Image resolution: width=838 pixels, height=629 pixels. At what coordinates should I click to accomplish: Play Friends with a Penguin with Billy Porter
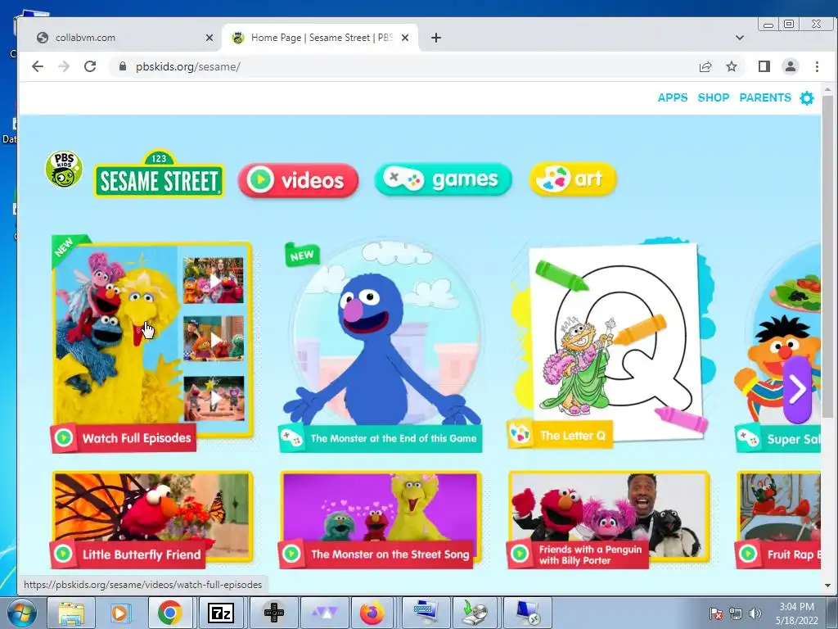pos(609,518)
